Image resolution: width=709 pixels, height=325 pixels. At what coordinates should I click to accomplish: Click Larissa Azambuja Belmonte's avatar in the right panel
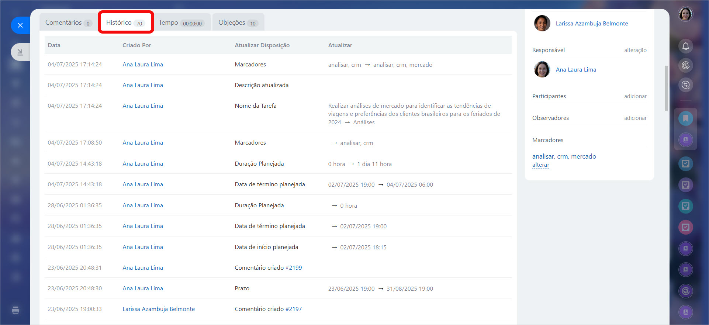542,23
